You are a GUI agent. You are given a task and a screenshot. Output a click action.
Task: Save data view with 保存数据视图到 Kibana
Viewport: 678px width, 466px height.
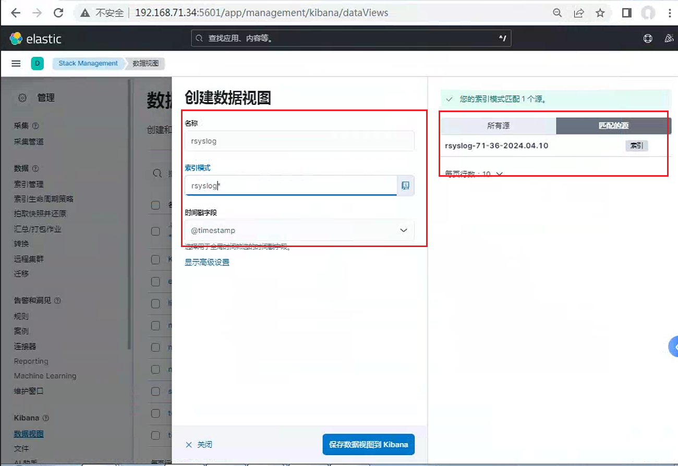[369, 445]
